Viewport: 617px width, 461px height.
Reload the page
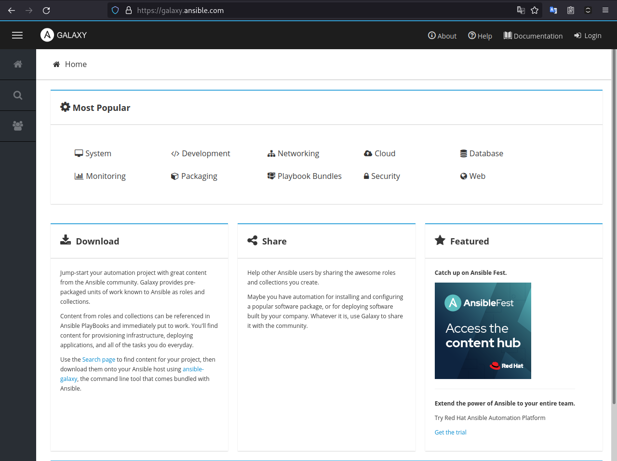[46, 10]
